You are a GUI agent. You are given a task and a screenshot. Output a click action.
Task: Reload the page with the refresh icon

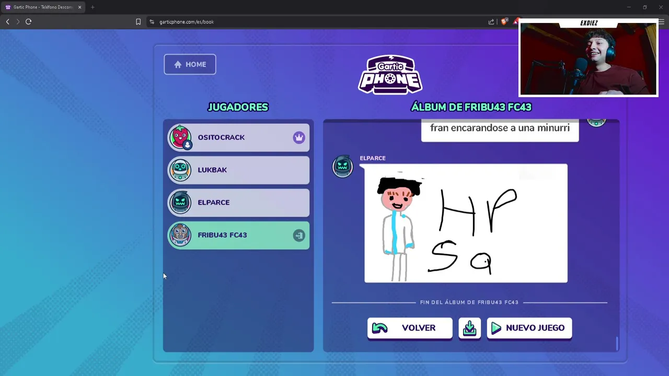28,21
